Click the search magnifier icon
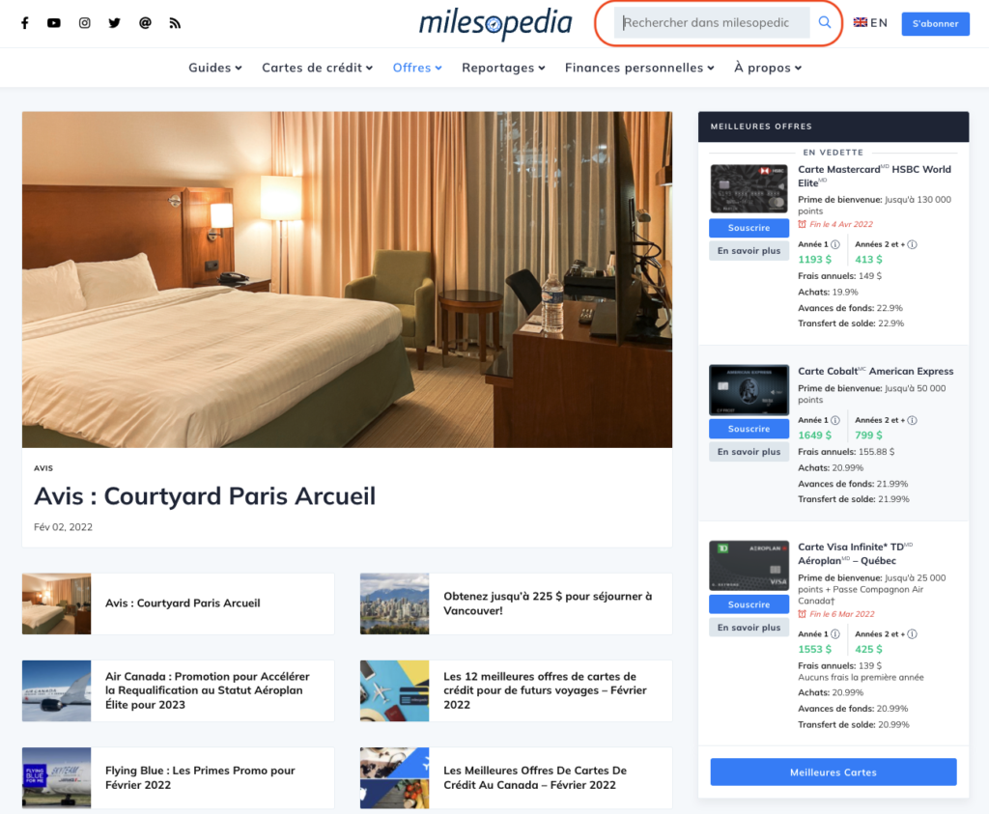The height and width of the screenshot is (814, 989). [824, 21]
